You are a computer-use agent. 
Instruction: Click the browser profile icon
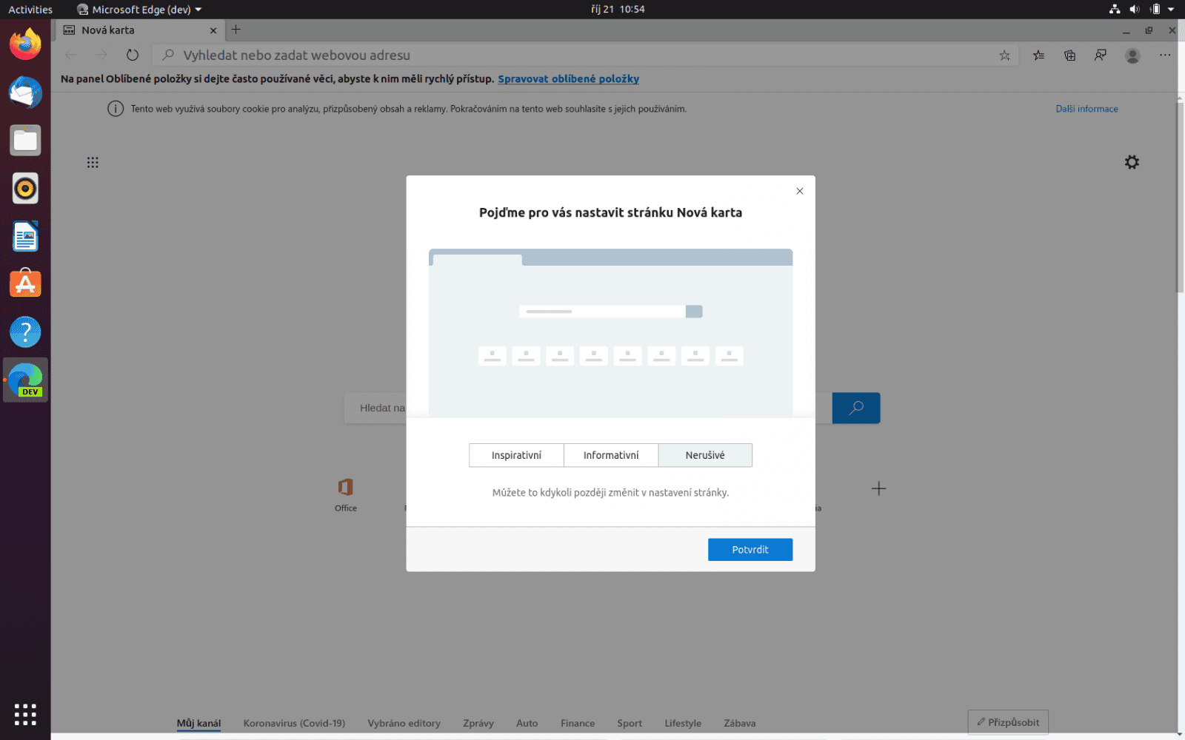pyautogui.click(x=1132, y=55)
